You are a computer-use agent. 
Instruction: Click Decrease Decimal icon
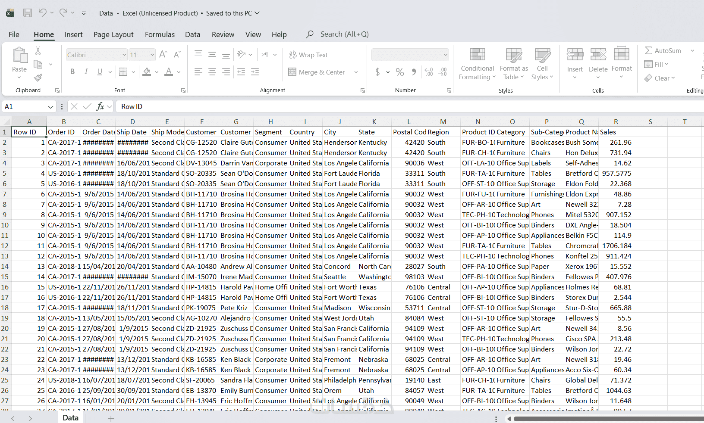pos(443,72)
